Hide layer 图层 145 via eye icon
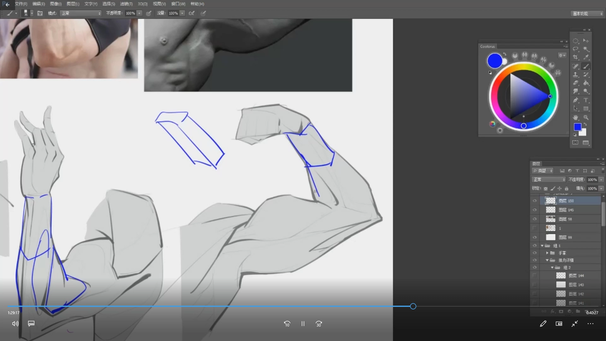The image size is (606, 341). coord(535,210)
